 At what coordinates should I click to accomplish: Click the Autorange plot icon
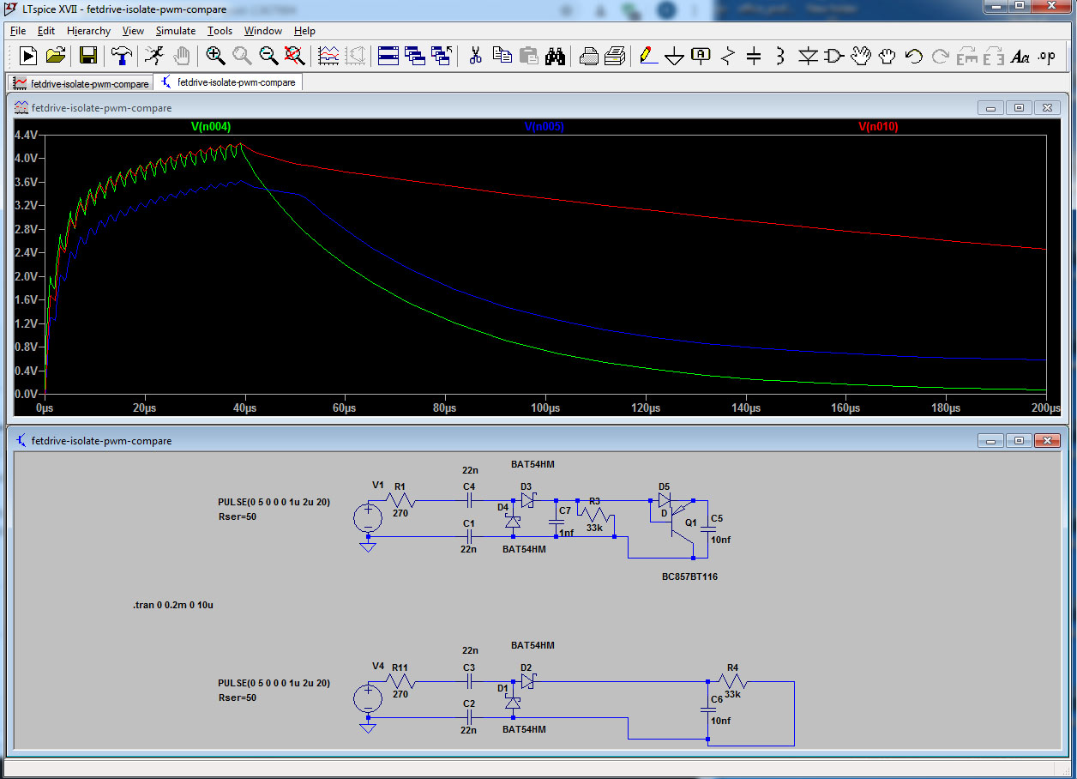tap(328, 56)
